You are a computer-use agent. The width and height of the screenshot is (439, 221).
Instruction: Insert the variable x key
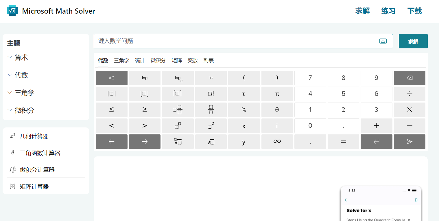pos(244,126)
